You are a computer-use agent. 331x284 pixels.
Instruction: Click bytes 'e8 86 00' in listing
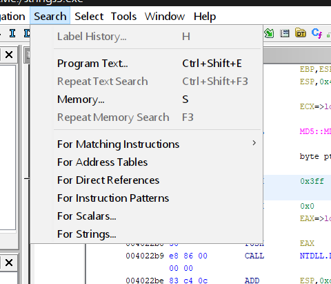188,256
